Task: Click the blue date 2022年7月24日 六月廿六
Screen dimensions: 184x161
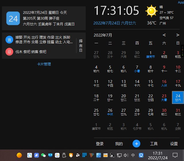Action: point(115,23)
